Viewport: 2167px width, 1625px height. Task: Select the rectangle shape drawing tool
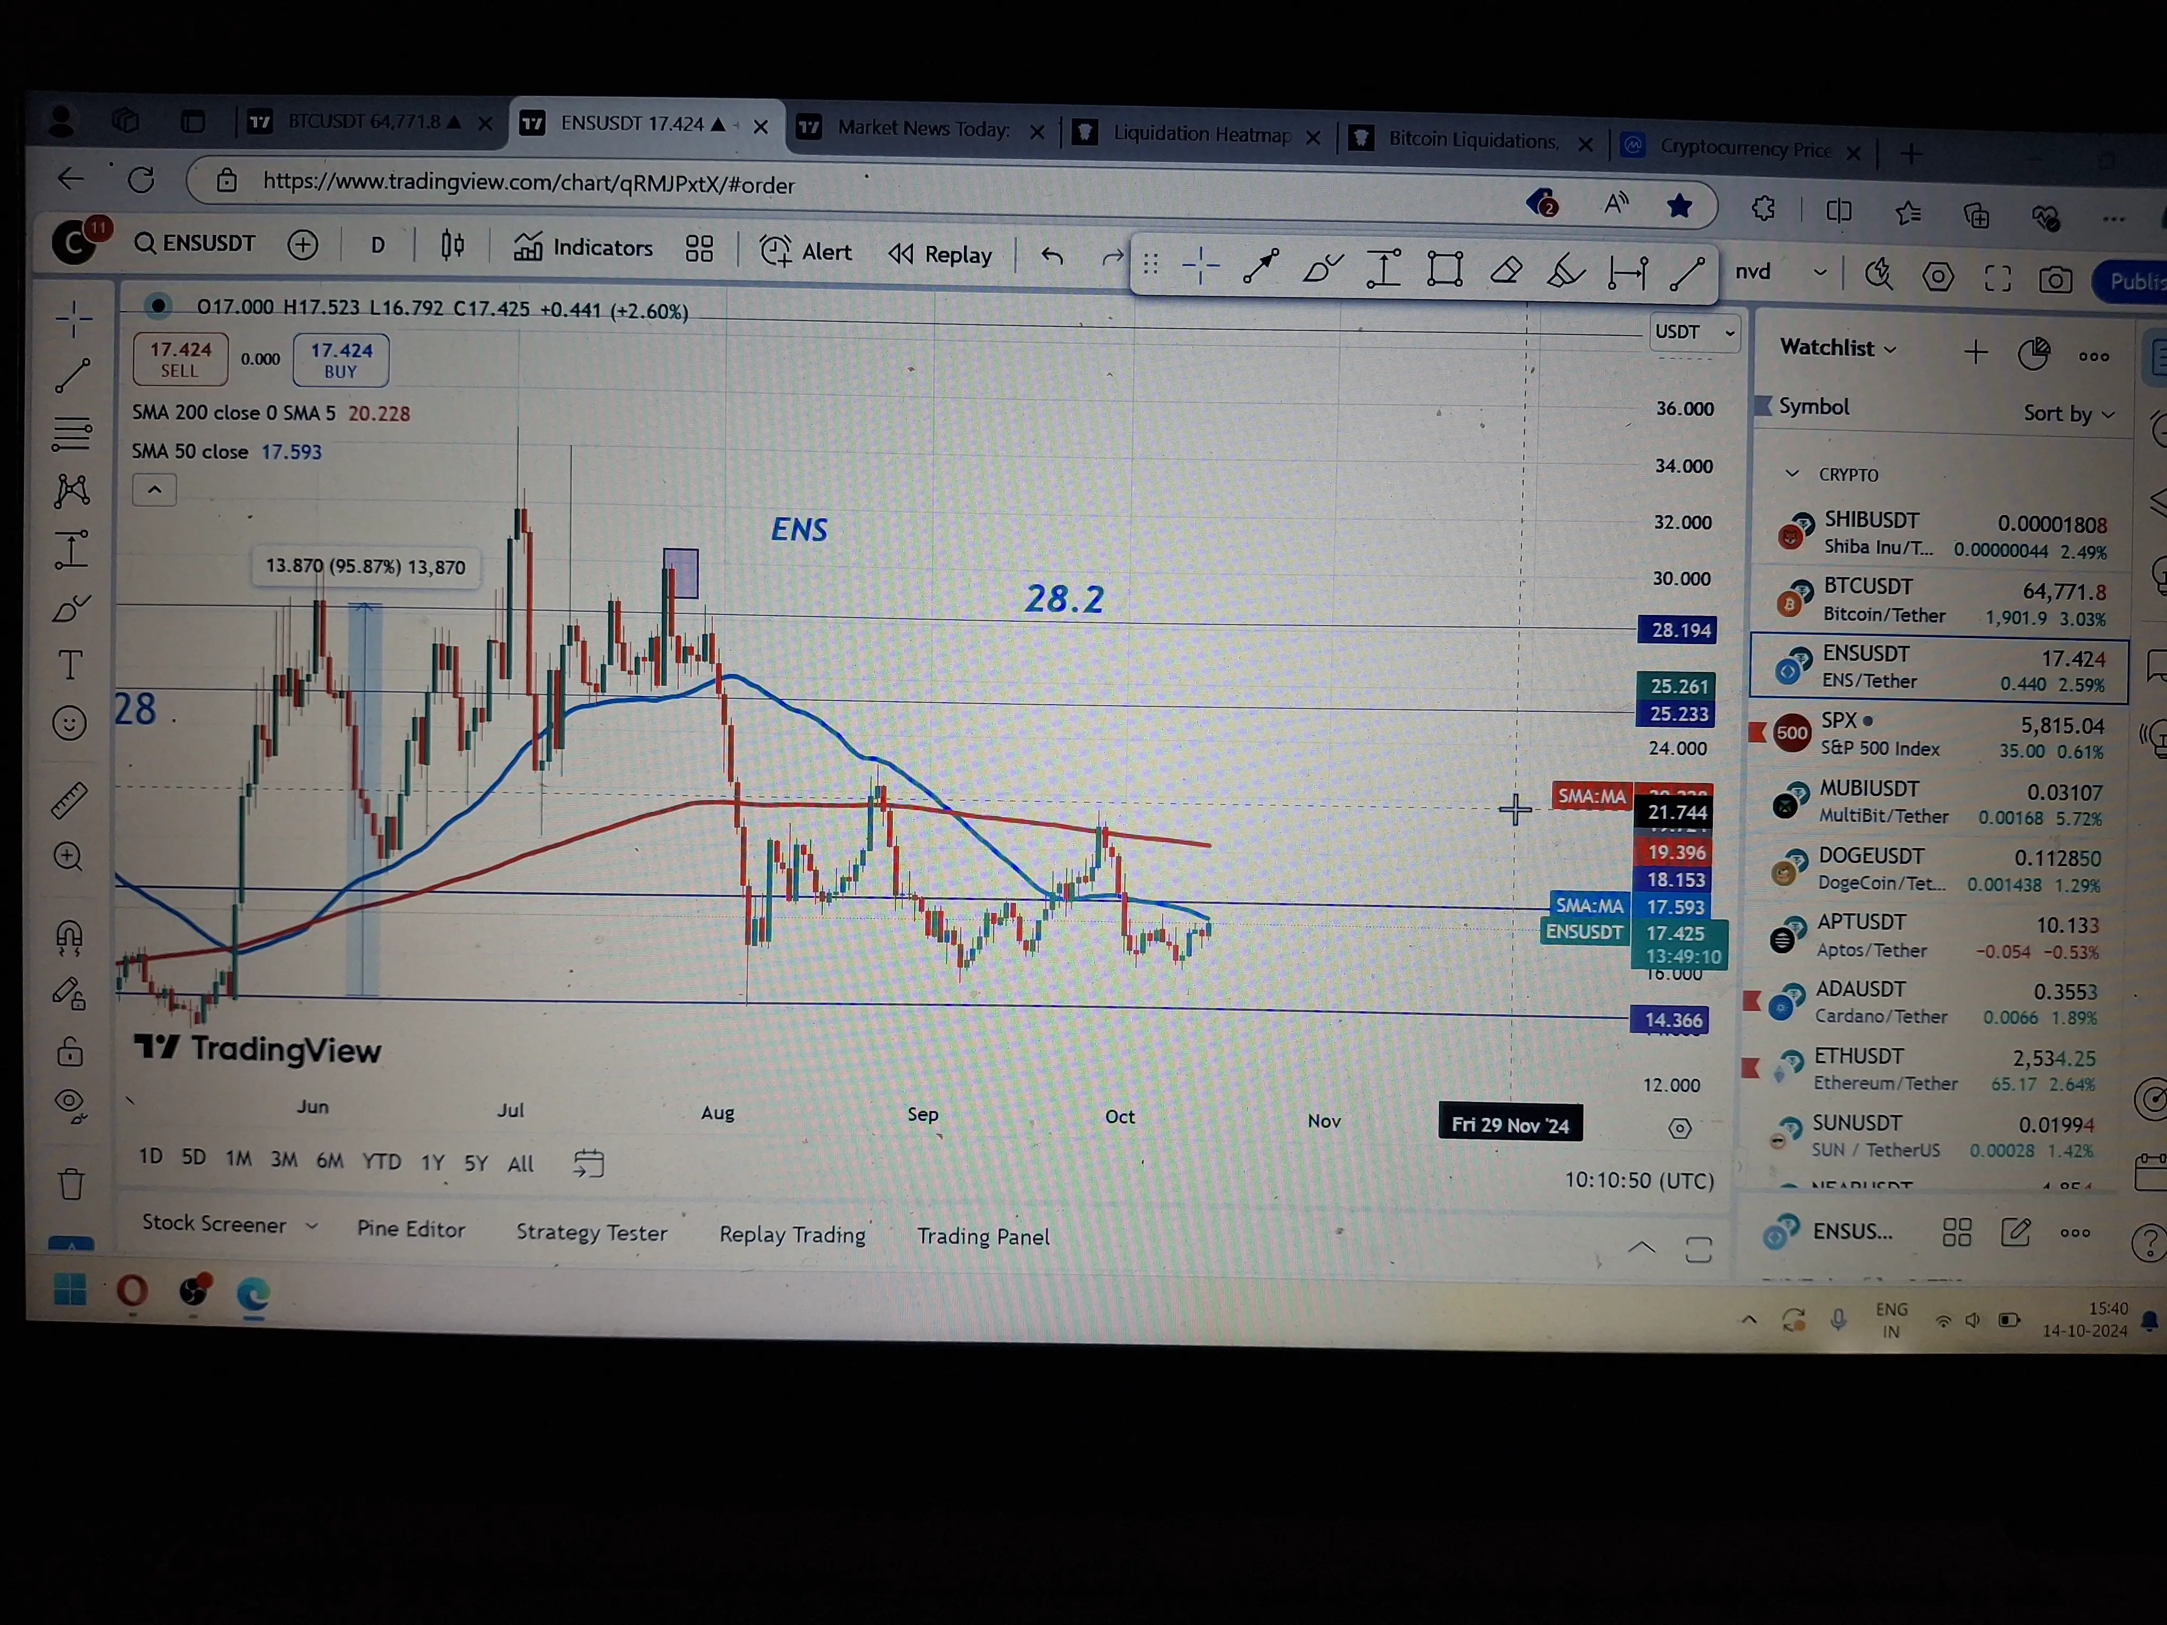[x=1445, y=268]
